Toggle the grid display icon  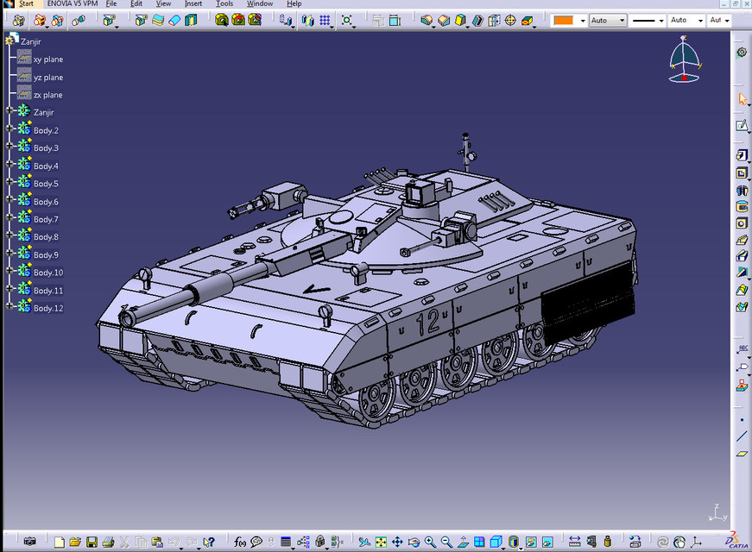coord(325,20)
